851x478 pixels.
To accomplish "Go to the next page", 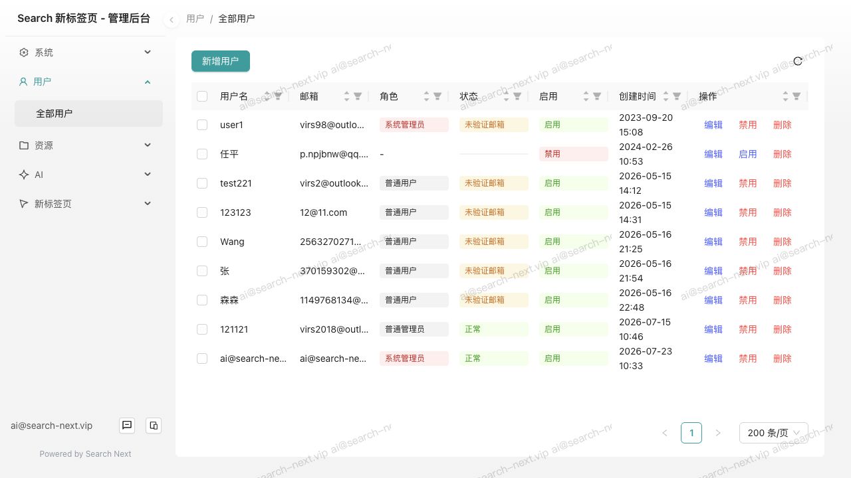I will 718,433.
